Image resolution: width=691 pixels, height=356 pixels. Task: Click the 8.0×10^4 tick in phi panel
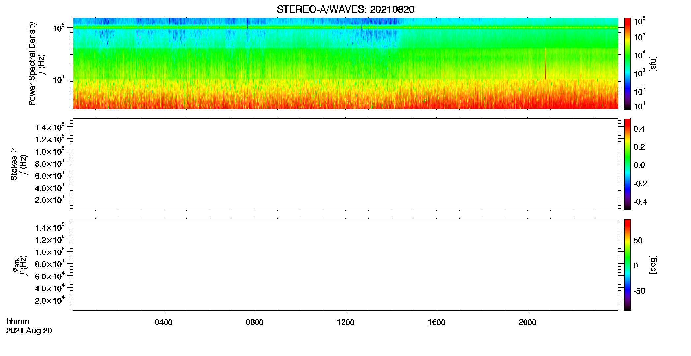(50, 264)
